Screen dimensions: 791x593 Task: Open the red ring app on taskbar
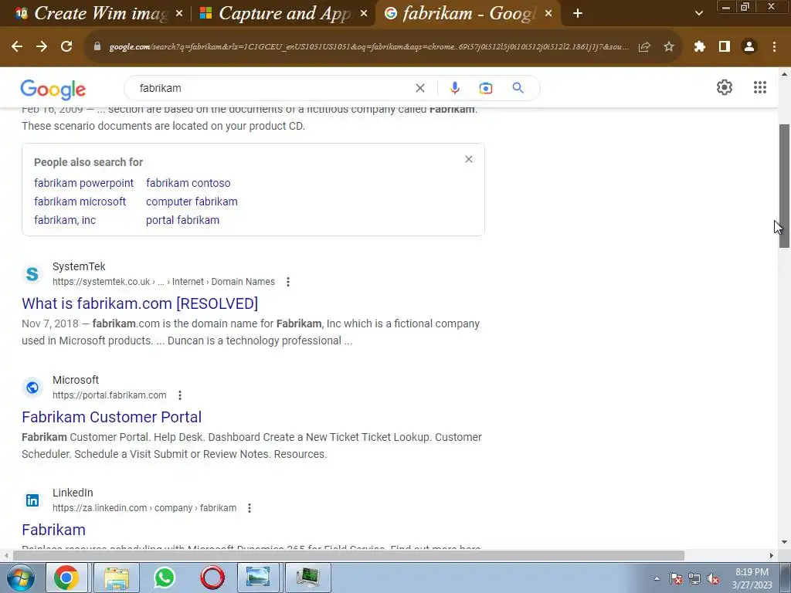click(212, 578)
